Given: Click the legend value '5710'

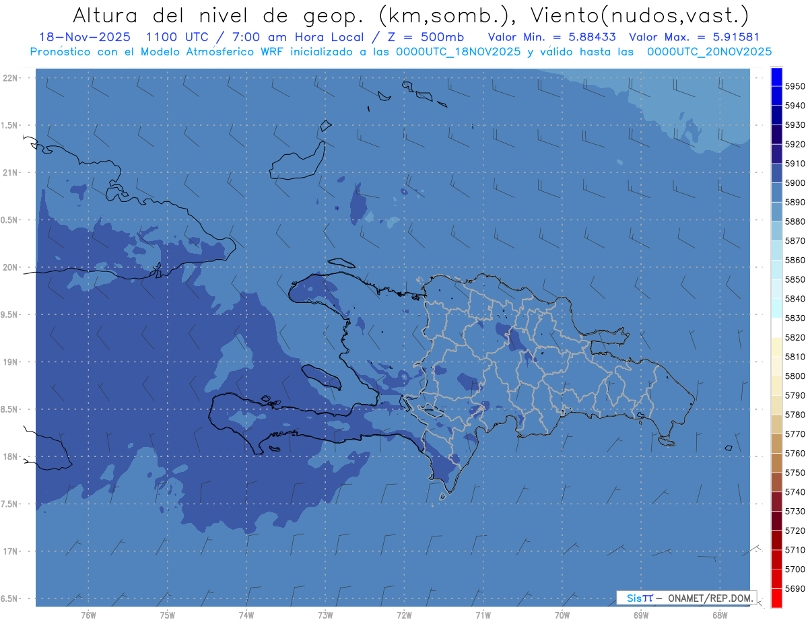Looking at the screenshot, I should [795, 550].
